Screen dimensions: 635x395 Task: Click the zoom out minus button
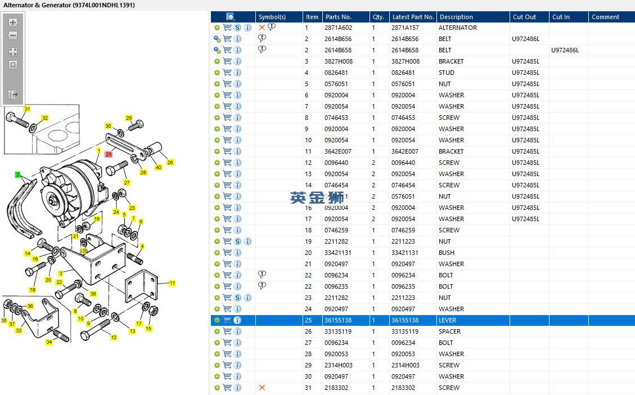[13, 35]
